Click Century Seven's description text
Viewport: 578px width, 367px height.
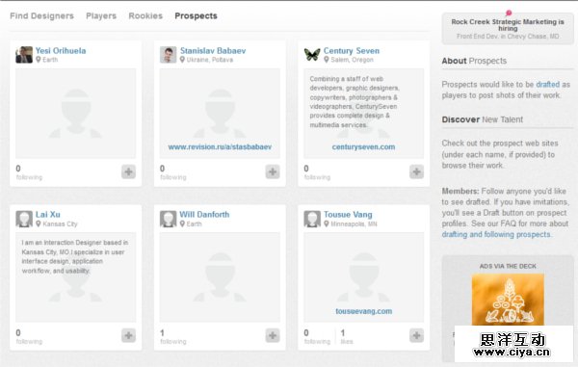click(354, 102)
